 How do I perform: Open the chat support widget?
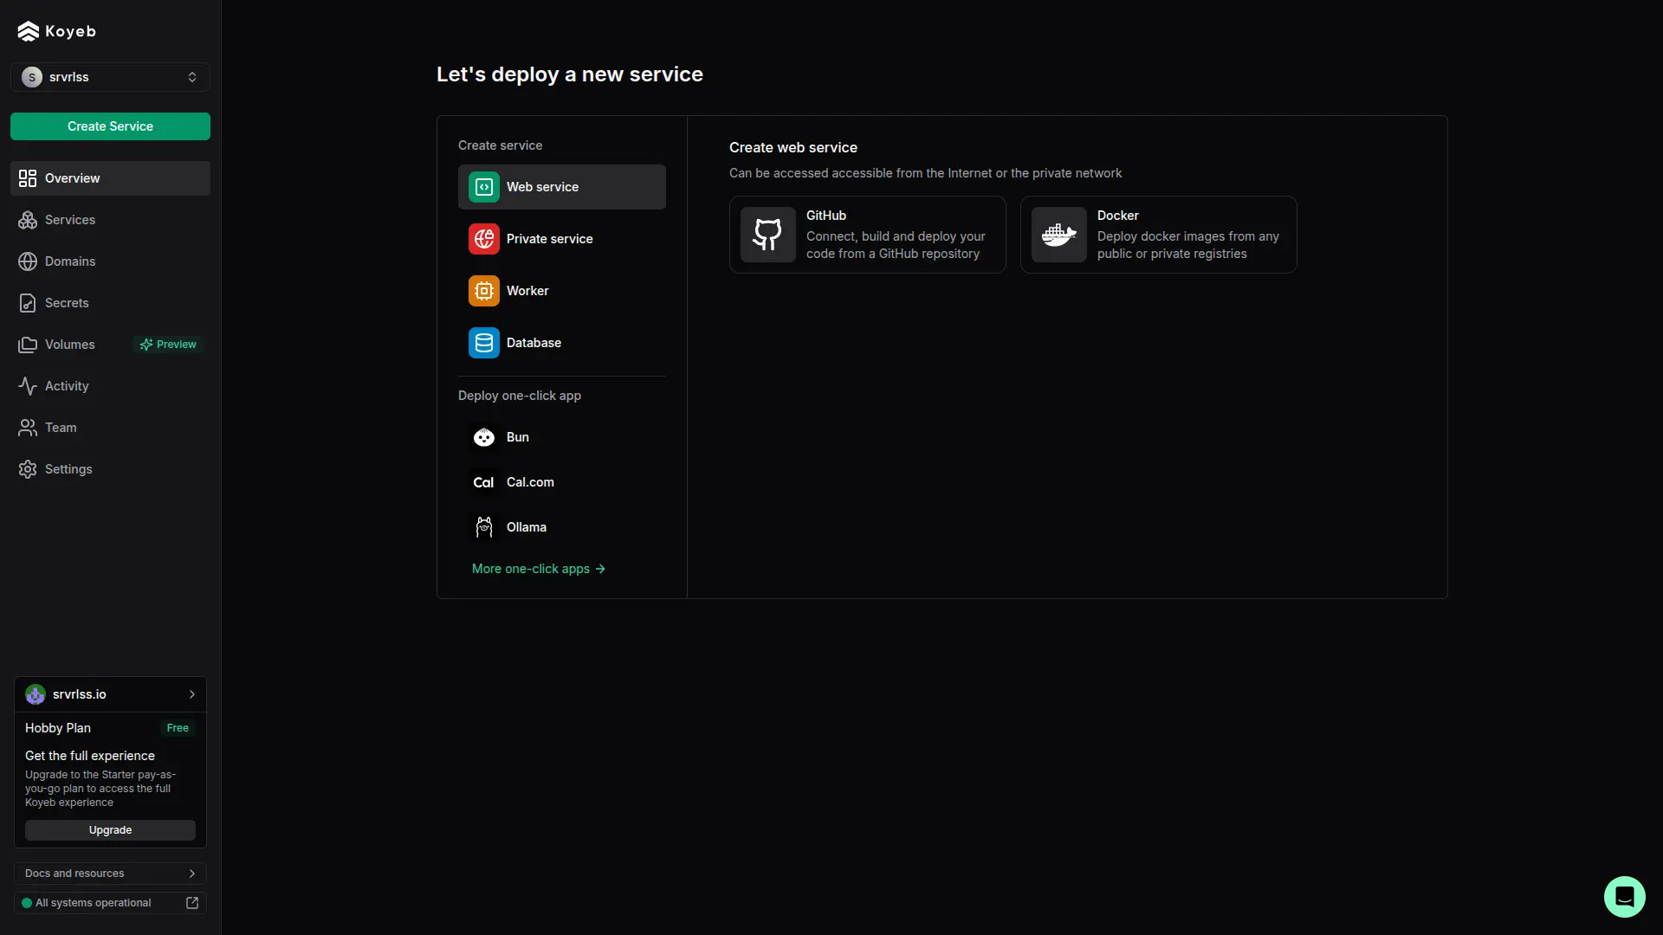pos(1624,897)
